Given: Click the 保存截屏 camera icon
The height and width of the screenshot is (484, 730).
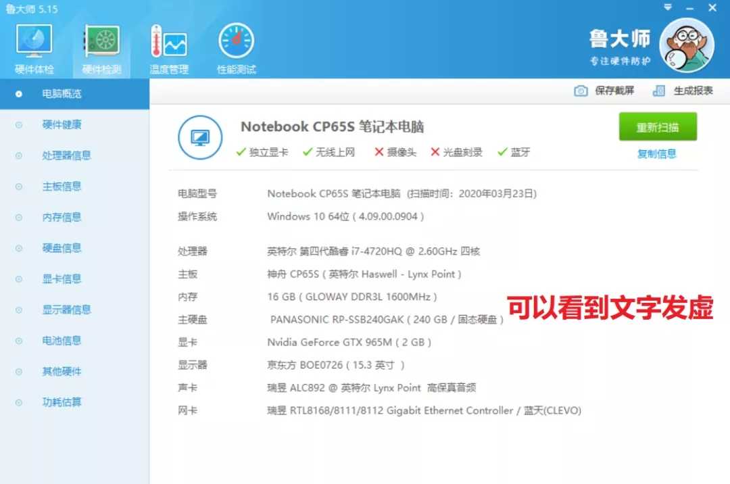Looking at the screenshot, I should pyautogui.click(x=581, y=91).
